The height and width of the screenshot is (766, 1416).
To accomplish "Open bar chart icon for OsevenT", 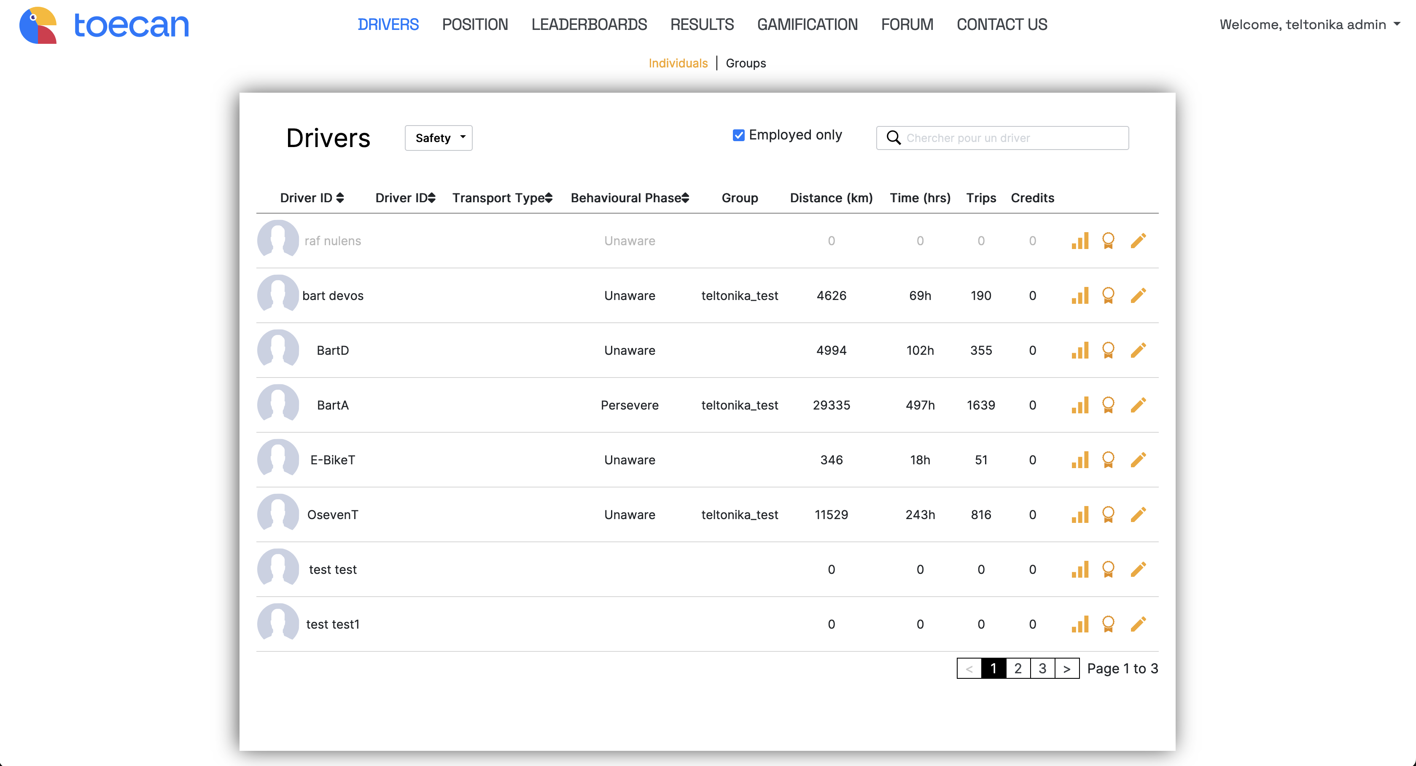I will (1079, 514).
